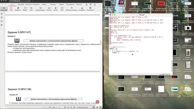Add a new PDF tab
194x109 pixels.
click(x=33, y=1)
